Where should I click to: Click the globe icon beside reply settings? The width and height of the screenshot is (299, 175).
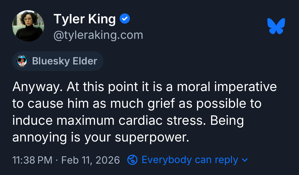132,160
